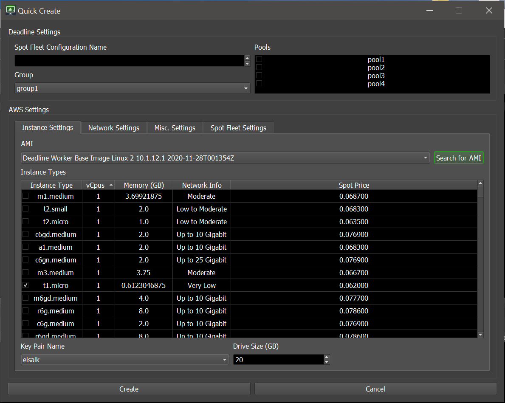Click the instance table scroll up arrow
The height and width of the screenshot is (403, 505).
(480, 183)
